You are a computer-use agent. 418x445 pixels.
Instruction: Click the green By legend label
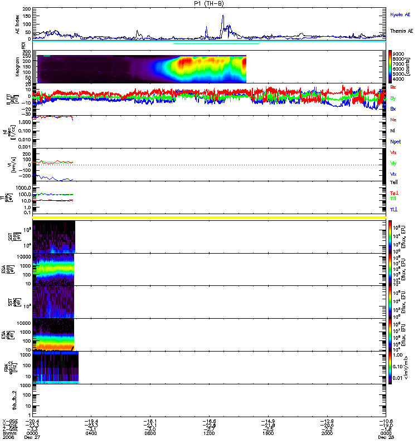pyautogui.click(x=393, y=98)
